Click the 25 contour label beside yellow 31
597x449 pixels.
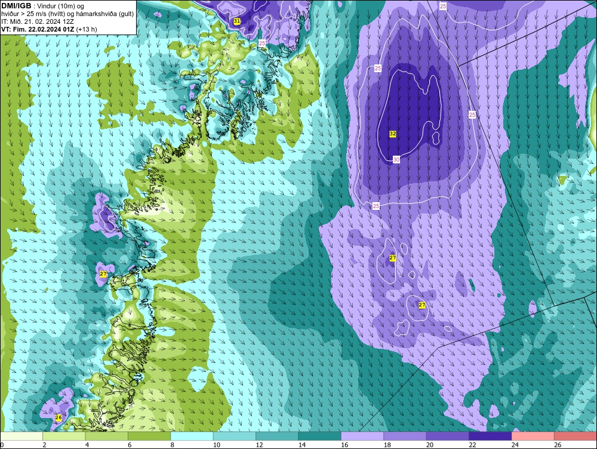tap(262, 44)
